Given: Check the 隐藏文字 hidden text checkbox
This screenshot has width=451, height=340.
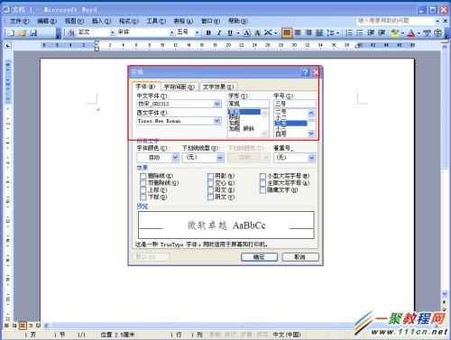Looking at the screenshot, I should [262, 190].
